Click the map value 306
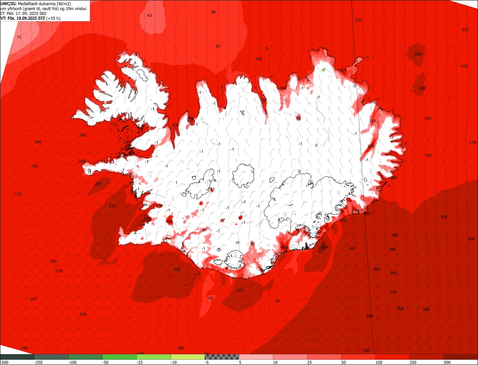Image resolution: width=478 pixels, height=365 pixels. [471, 239]
